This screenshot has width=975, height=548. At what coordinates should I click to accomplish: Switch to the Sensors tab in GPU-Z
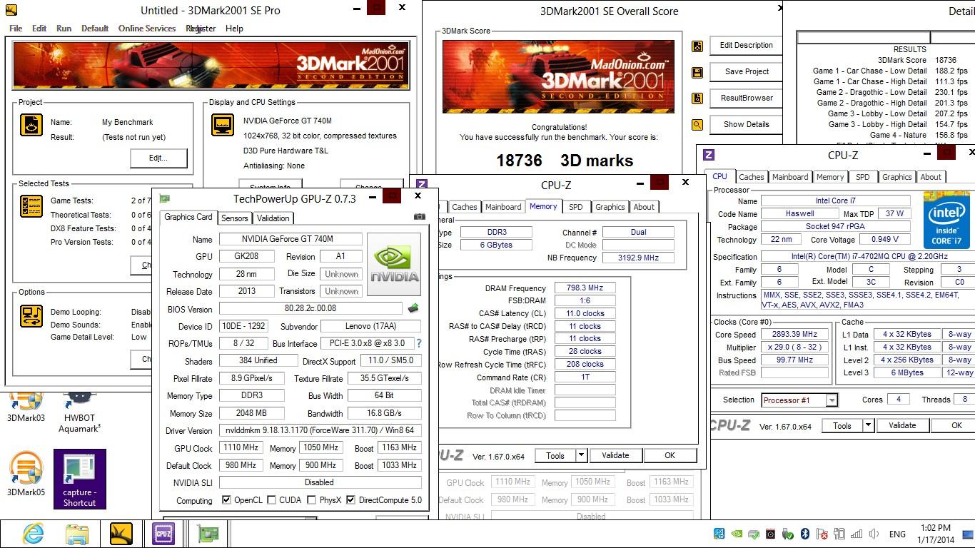pos(234,218)
